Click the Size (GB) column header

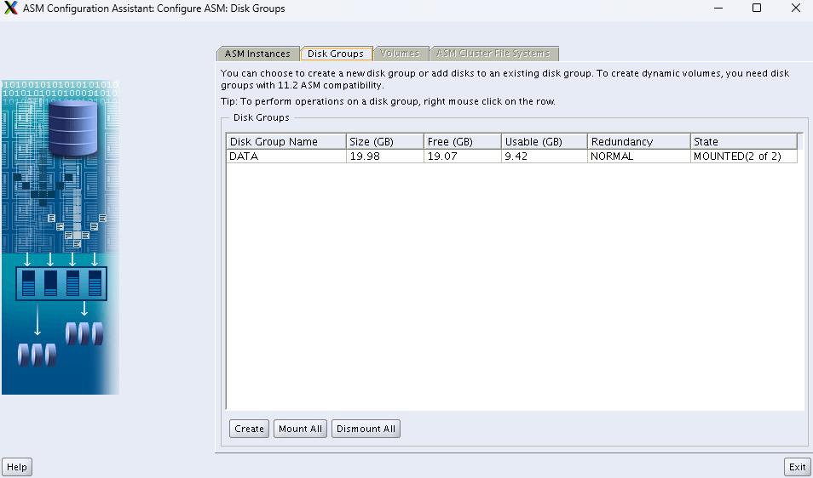[x=384, y=142]
